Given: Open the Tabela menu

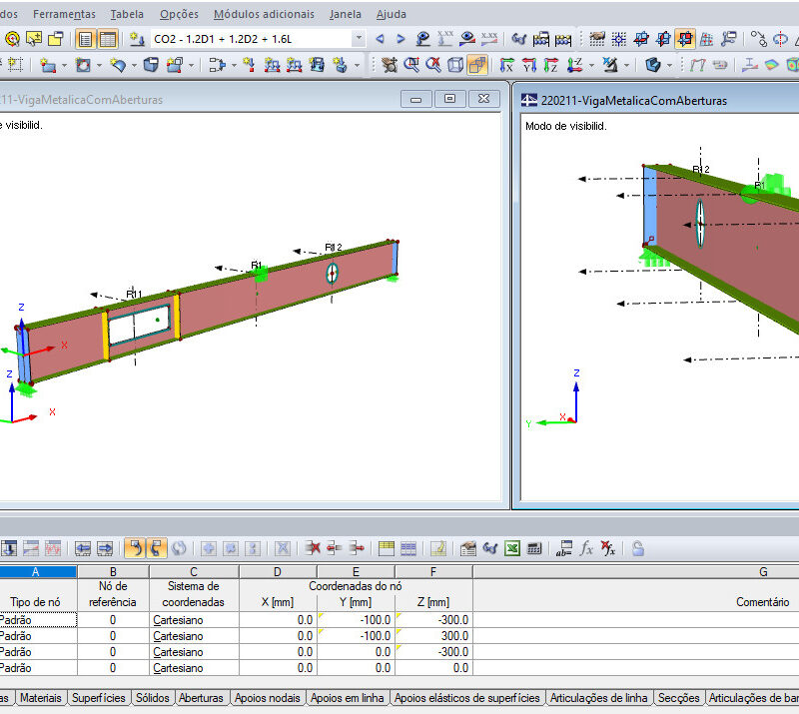Looking at the screenshot, I should [127, 14].
